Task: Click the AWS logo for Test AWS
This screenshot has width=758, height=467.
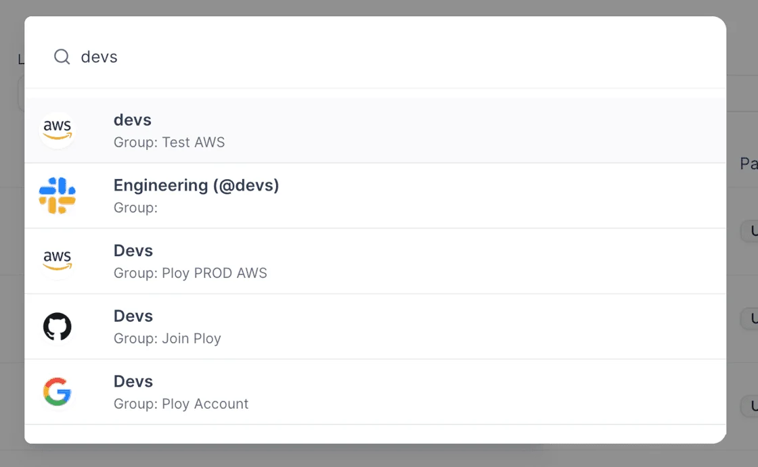Action: coord(57,130)
